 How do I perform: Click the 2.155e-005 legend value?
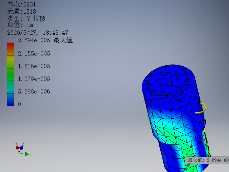tap(34, 53)
